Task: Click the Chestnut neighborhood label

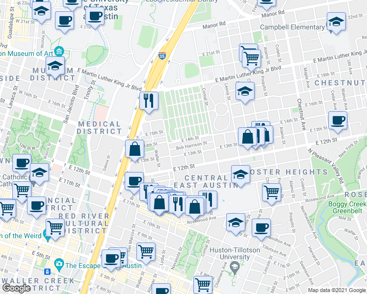Action: (x=341, y=83)
